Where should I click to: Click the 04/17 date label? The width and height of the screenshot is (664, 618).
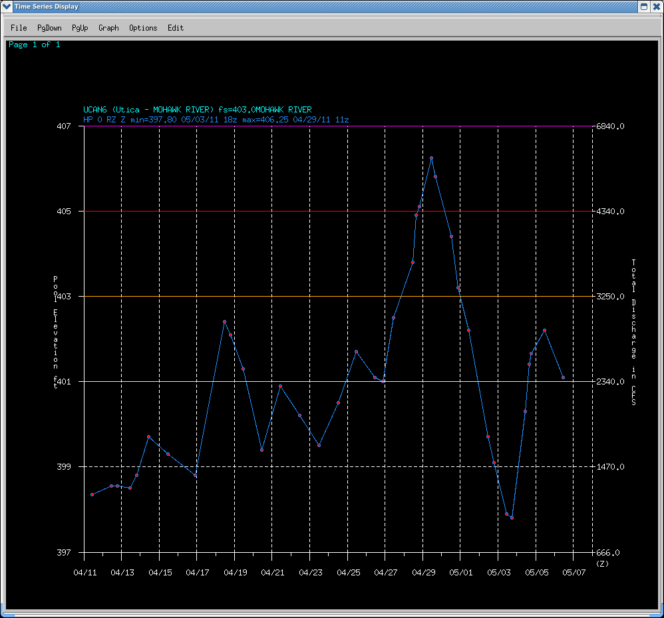click(x=198, y=573)
